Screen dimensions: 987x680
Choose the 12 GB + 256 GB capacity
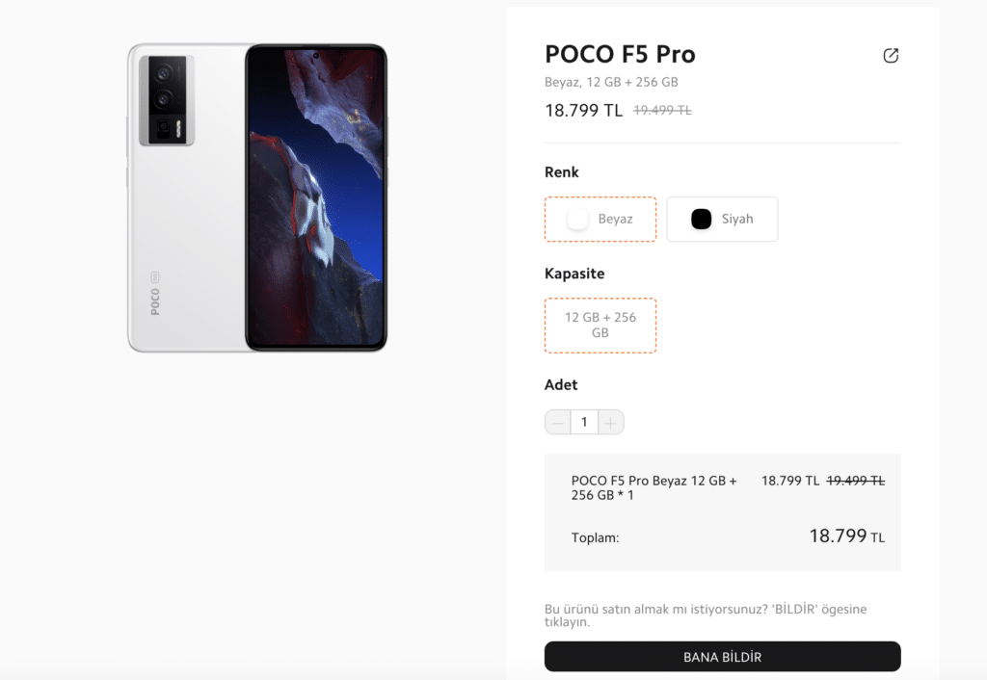[600, 326]
